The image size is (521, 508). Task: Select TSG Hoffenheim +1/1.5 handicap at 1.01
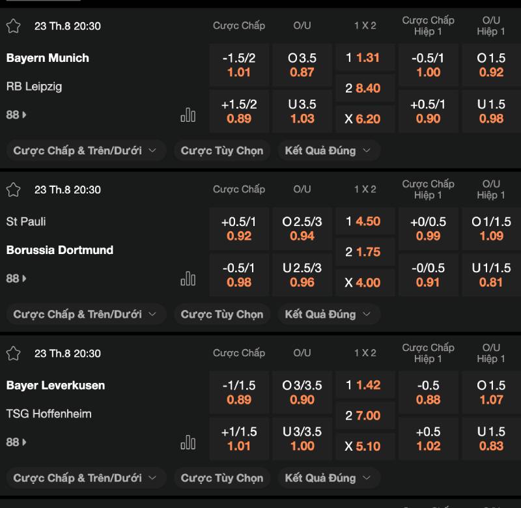point(239,438)
